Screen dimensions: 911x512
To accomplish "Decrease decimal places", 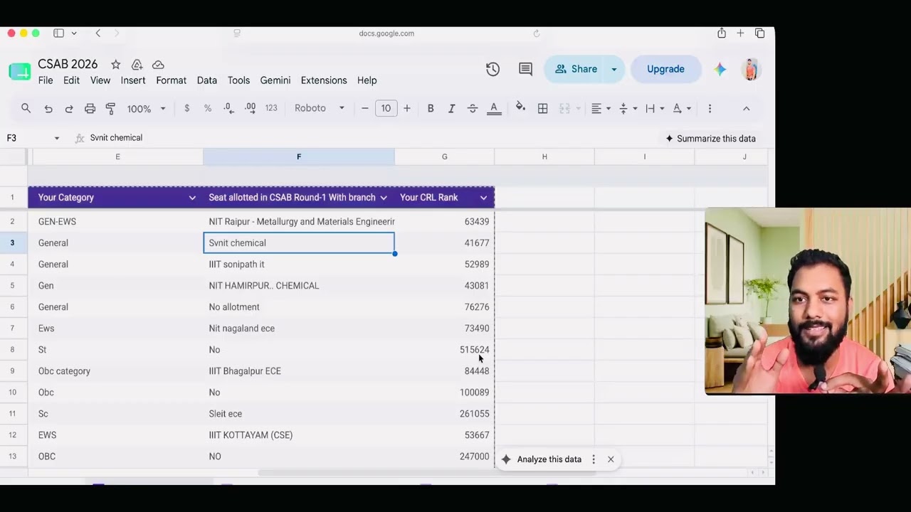I will 228,108.
